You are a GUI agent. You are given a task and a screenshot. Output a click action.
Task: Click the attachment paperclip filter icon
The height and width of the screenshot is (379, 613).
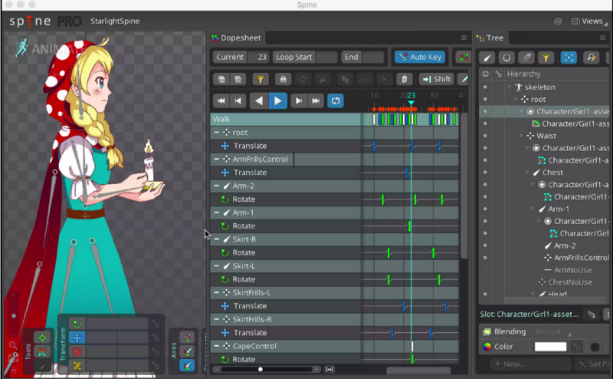coord(526,58)
